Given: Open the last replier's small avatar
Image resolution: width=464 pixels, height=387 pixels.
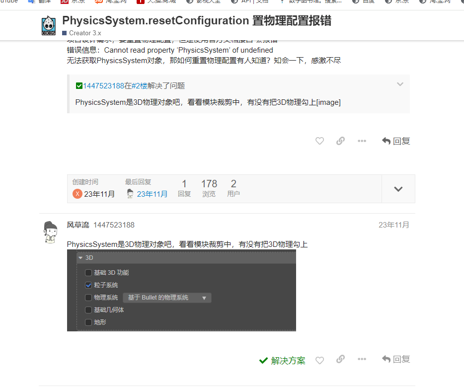Looking at the screenshot, I should (x=130, y=194).
